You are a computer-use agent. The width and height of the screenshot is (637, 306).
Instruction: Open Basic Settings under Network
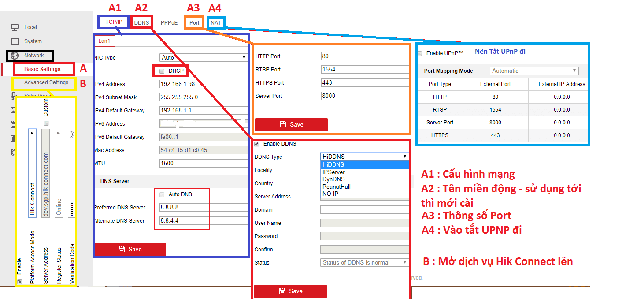point(43,69)
